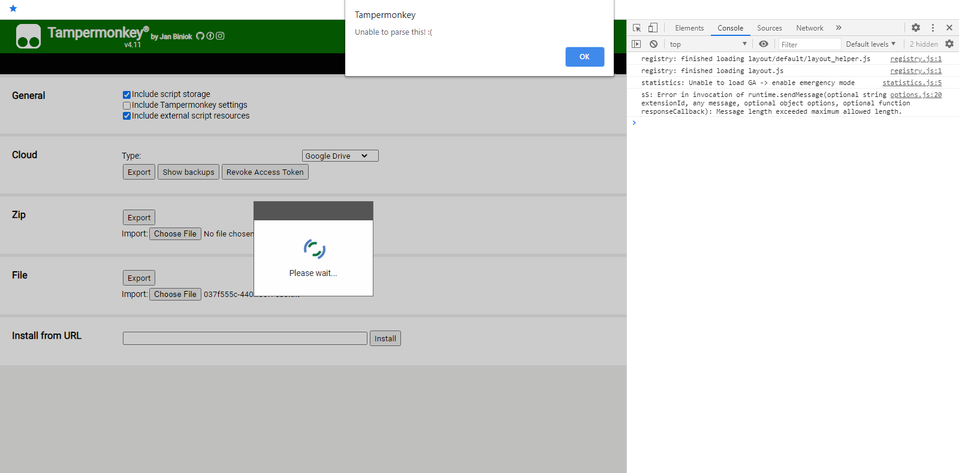Open DevTools three-dot customize menu
This screenshot has height=473, width=959.
933,28
